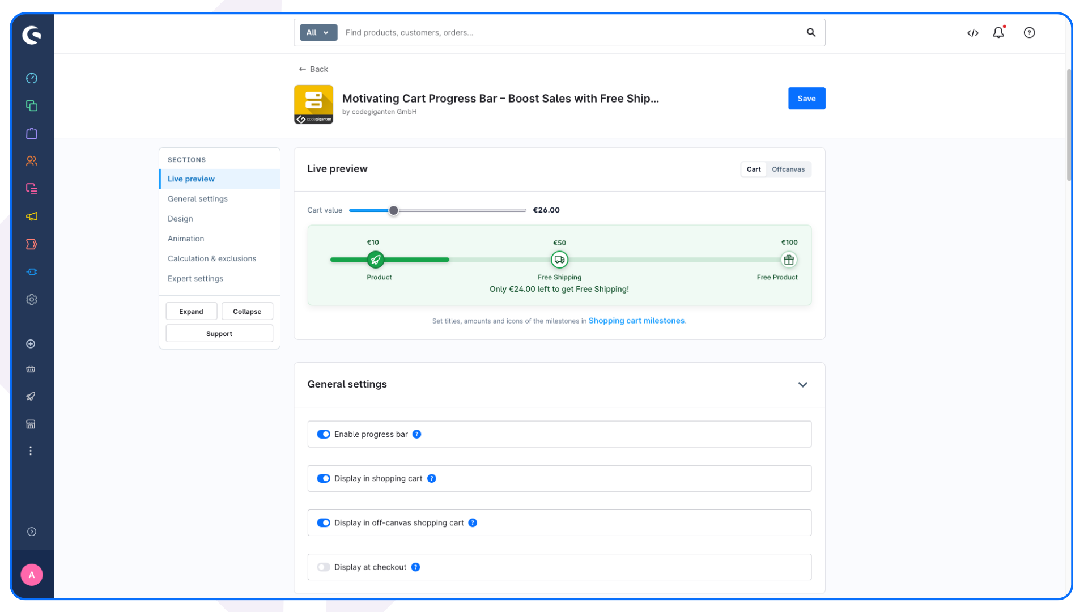This screenshot has width=1088, height=612.
Task: Click the Cart value slider handle
Action: tap(393, 210)
